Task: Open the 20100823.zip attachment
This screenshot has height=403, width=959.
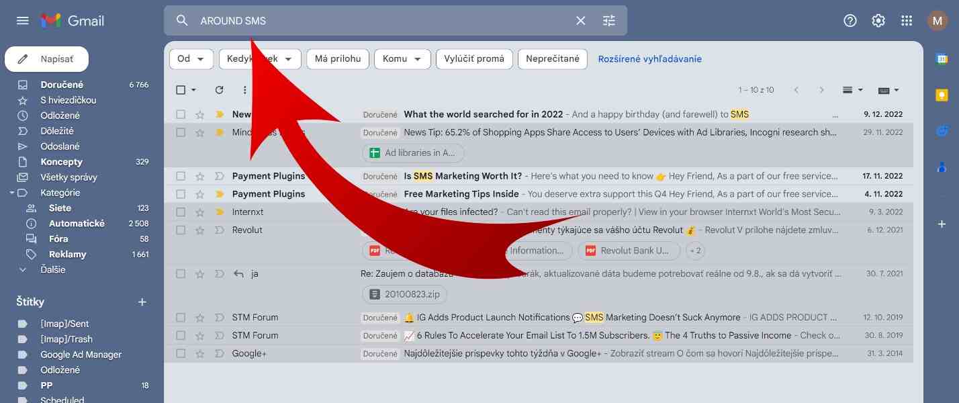Action: coord(405,294)
